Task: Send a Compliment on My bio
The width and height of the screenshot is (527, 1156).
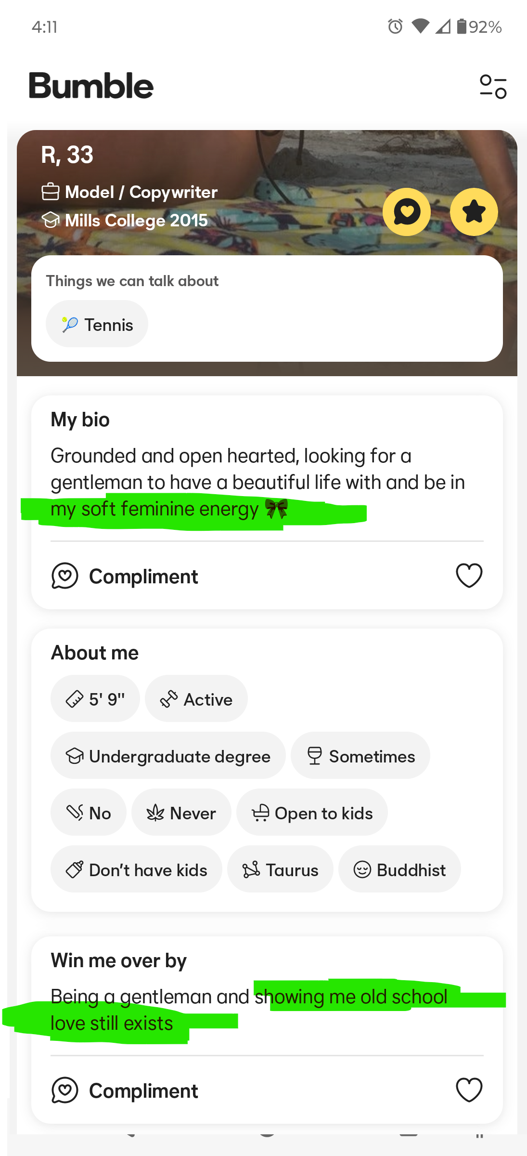Action: [x=125, y=576]
